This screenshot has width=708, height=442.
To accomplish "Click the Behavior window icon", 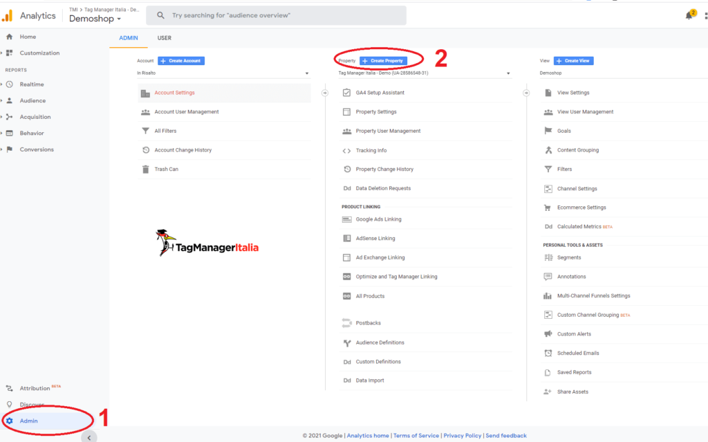I will 10,133.
